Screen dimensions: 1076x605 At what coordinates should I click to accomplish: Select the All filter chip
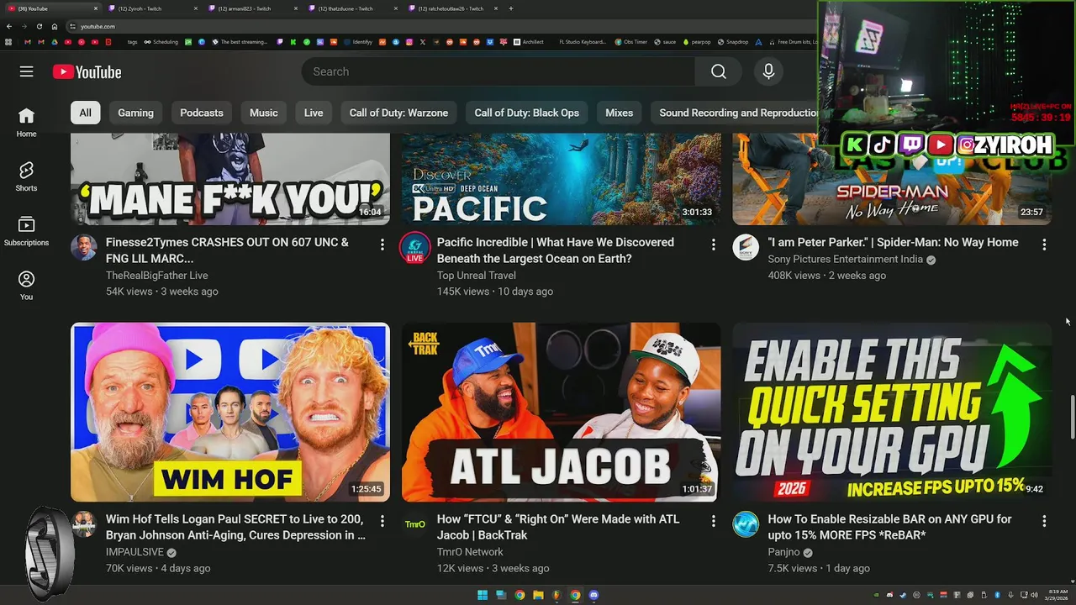tap(86, 113)
